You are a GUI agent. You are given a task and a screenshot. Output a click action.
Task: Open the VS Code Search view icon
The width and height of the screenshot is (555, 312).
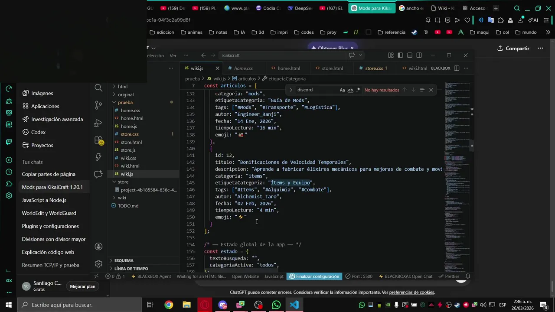click(98, 88)
